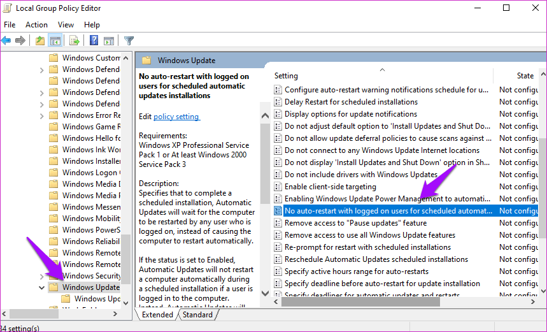Toggle Show/Hide Action Pane icon
Image resolution: width=547 pixels, height=332 pixels.
(109, 41)
